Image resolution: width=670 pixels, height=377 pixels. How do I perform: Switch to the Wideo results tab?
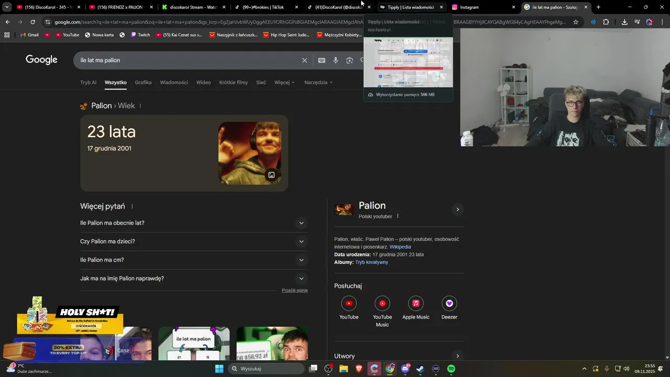(x=204, y=82)
